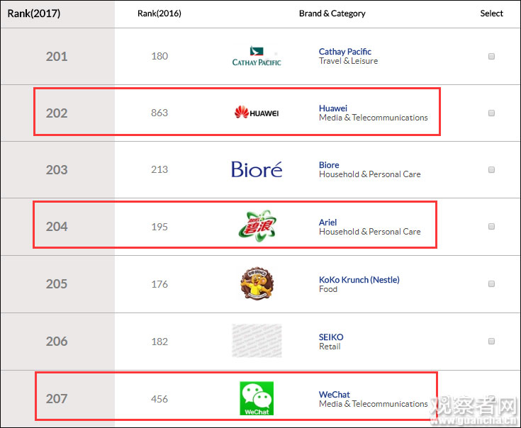Open the KoKo Krunch (Nestle) link
Viewport: 521px width, 428px height.
pos(359,280)
